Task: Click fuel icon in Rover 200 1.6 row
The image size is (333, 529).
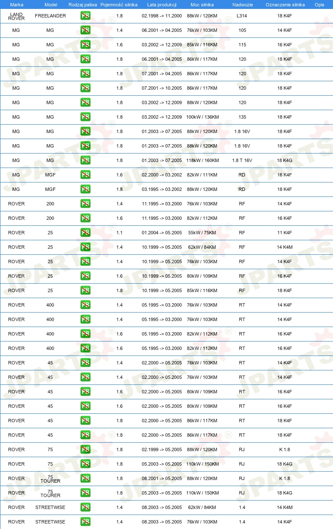Action: [x=85, y=218]
